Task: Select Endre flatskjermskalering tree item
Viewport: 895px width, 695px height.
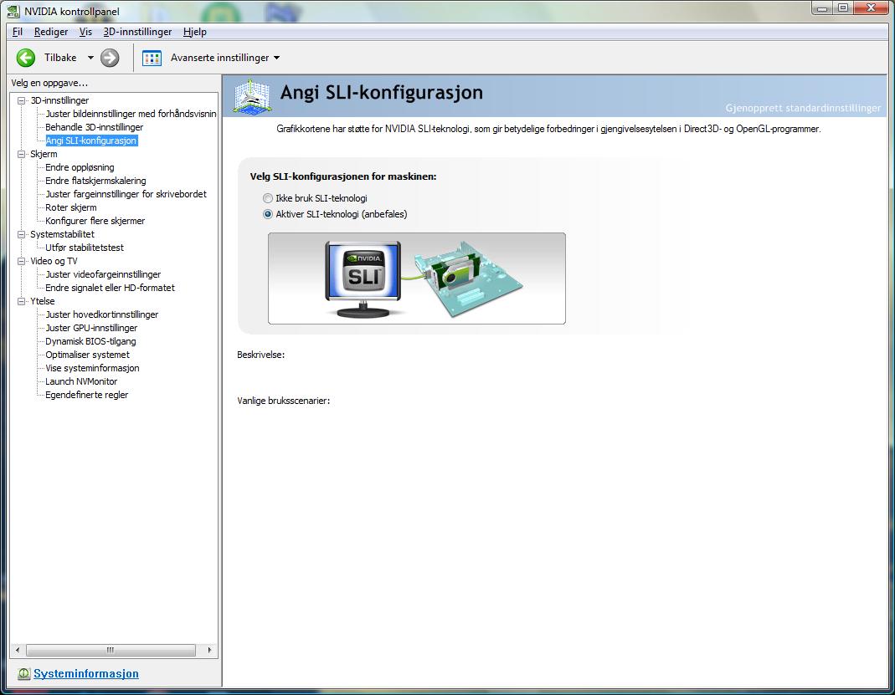Action: click(x=96, y=181)
